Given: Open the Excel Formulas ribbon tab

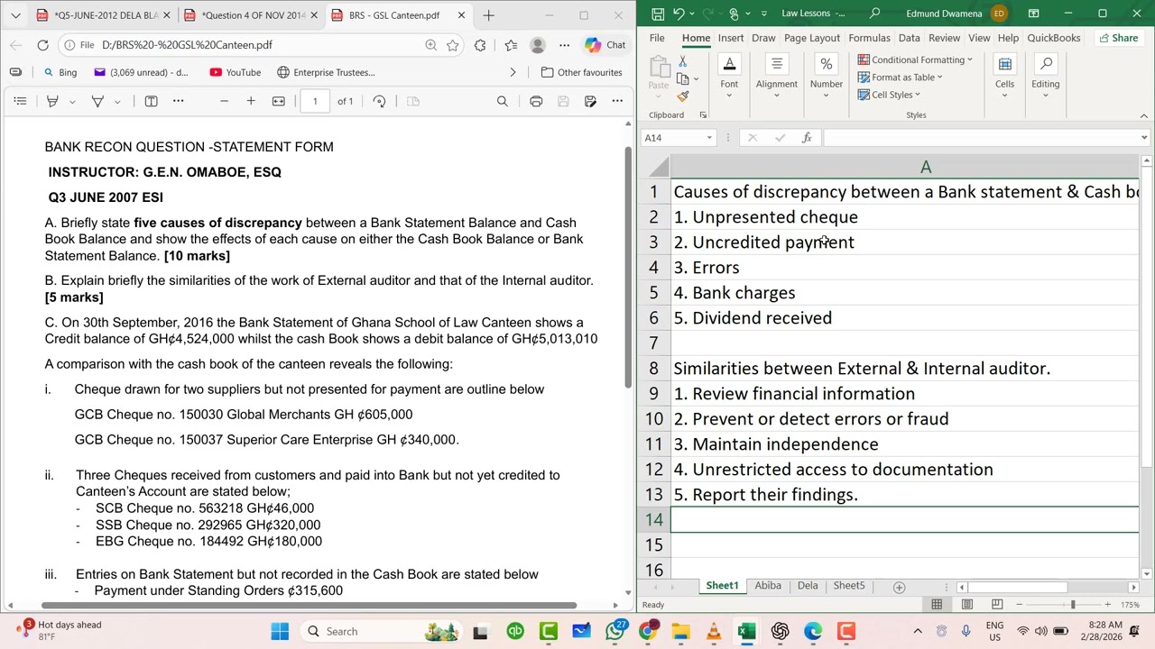Looking at the screenshot, I should click(x=869, y=38).
